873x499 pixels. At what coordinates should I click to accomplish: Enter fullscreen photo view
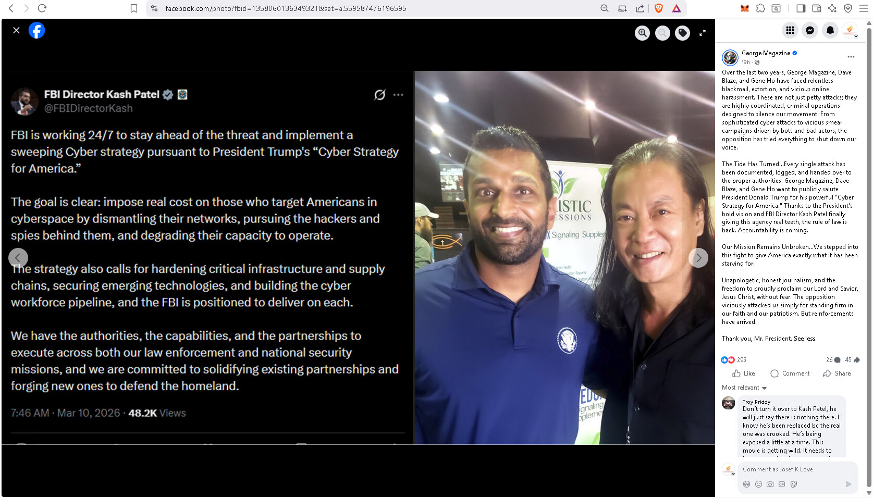click(703, 33)
